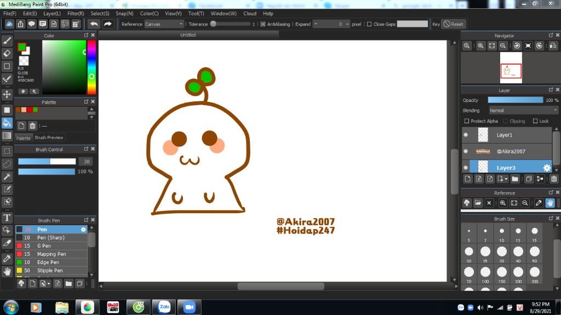Viewport: 561px width, 315px height.
Task: Open the Cloud menu
Action: click(x=250, y=14)
